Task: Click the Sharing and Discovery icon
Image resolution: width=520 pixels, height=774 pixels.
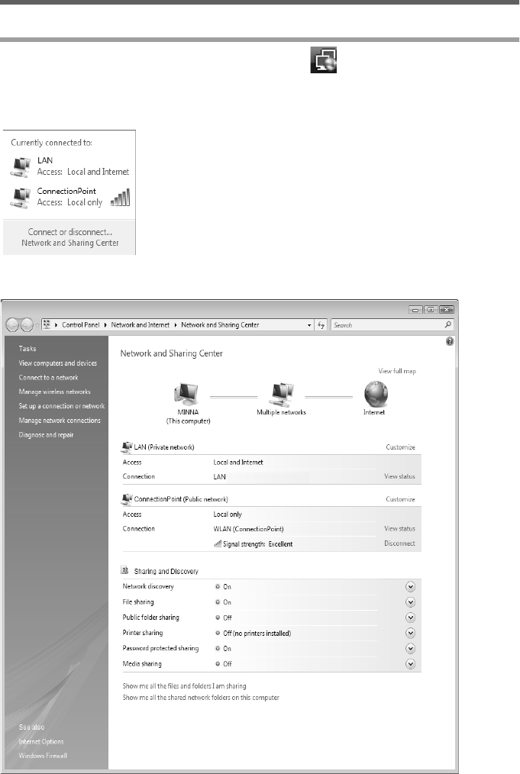Action: tap(125, 570)
